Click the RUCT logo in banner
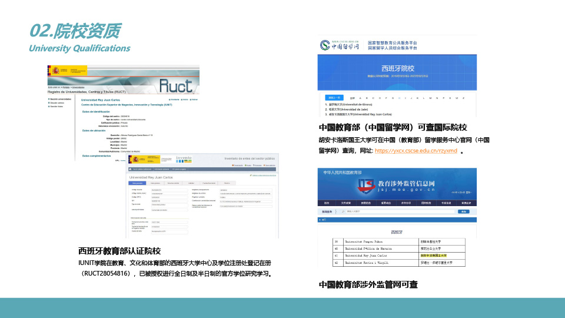This screenshot has width=565, height=318. pos(175,85)
